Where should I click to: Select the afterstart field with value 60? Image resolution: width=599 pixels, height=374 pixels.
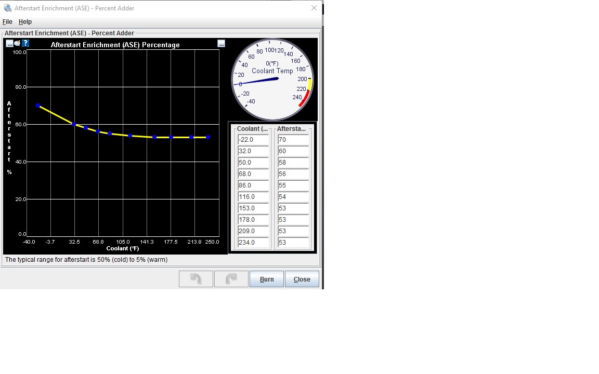[x=293, y=151]
